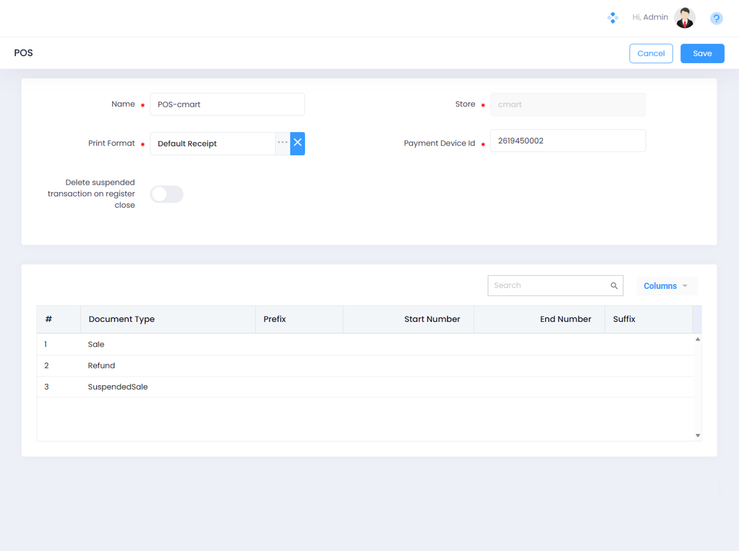Select the Refund document row
This screenshot has height=551, width=739.
coord(102,365)
